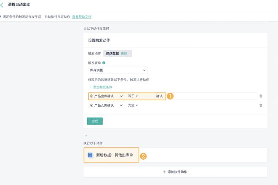Go back using the left arrow icon
The image size is (278, 185).
pyautogui.click(x=2, y=5)
